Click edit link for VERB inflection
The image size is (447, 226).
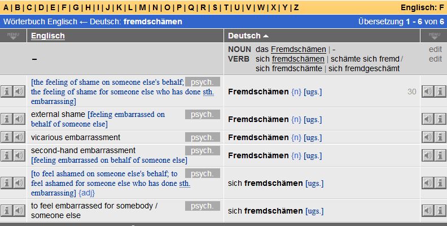coord(435,59)
